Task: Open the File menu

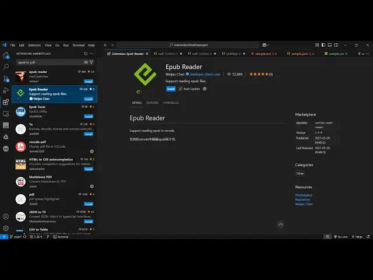Action: pos(13,45)
